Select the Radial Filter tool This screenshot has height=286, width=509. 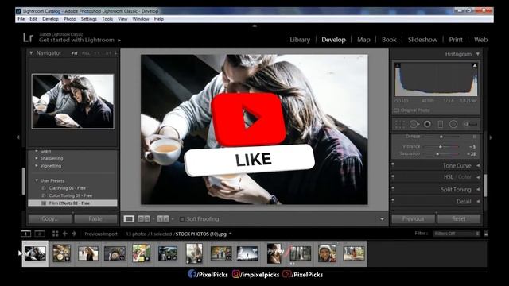tap(453, 124)
